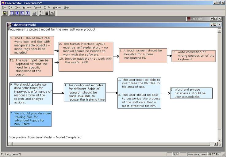Click www.sorach.com in status bar
The width and height of the screenshot is (226, 157).
click(197, 154)
